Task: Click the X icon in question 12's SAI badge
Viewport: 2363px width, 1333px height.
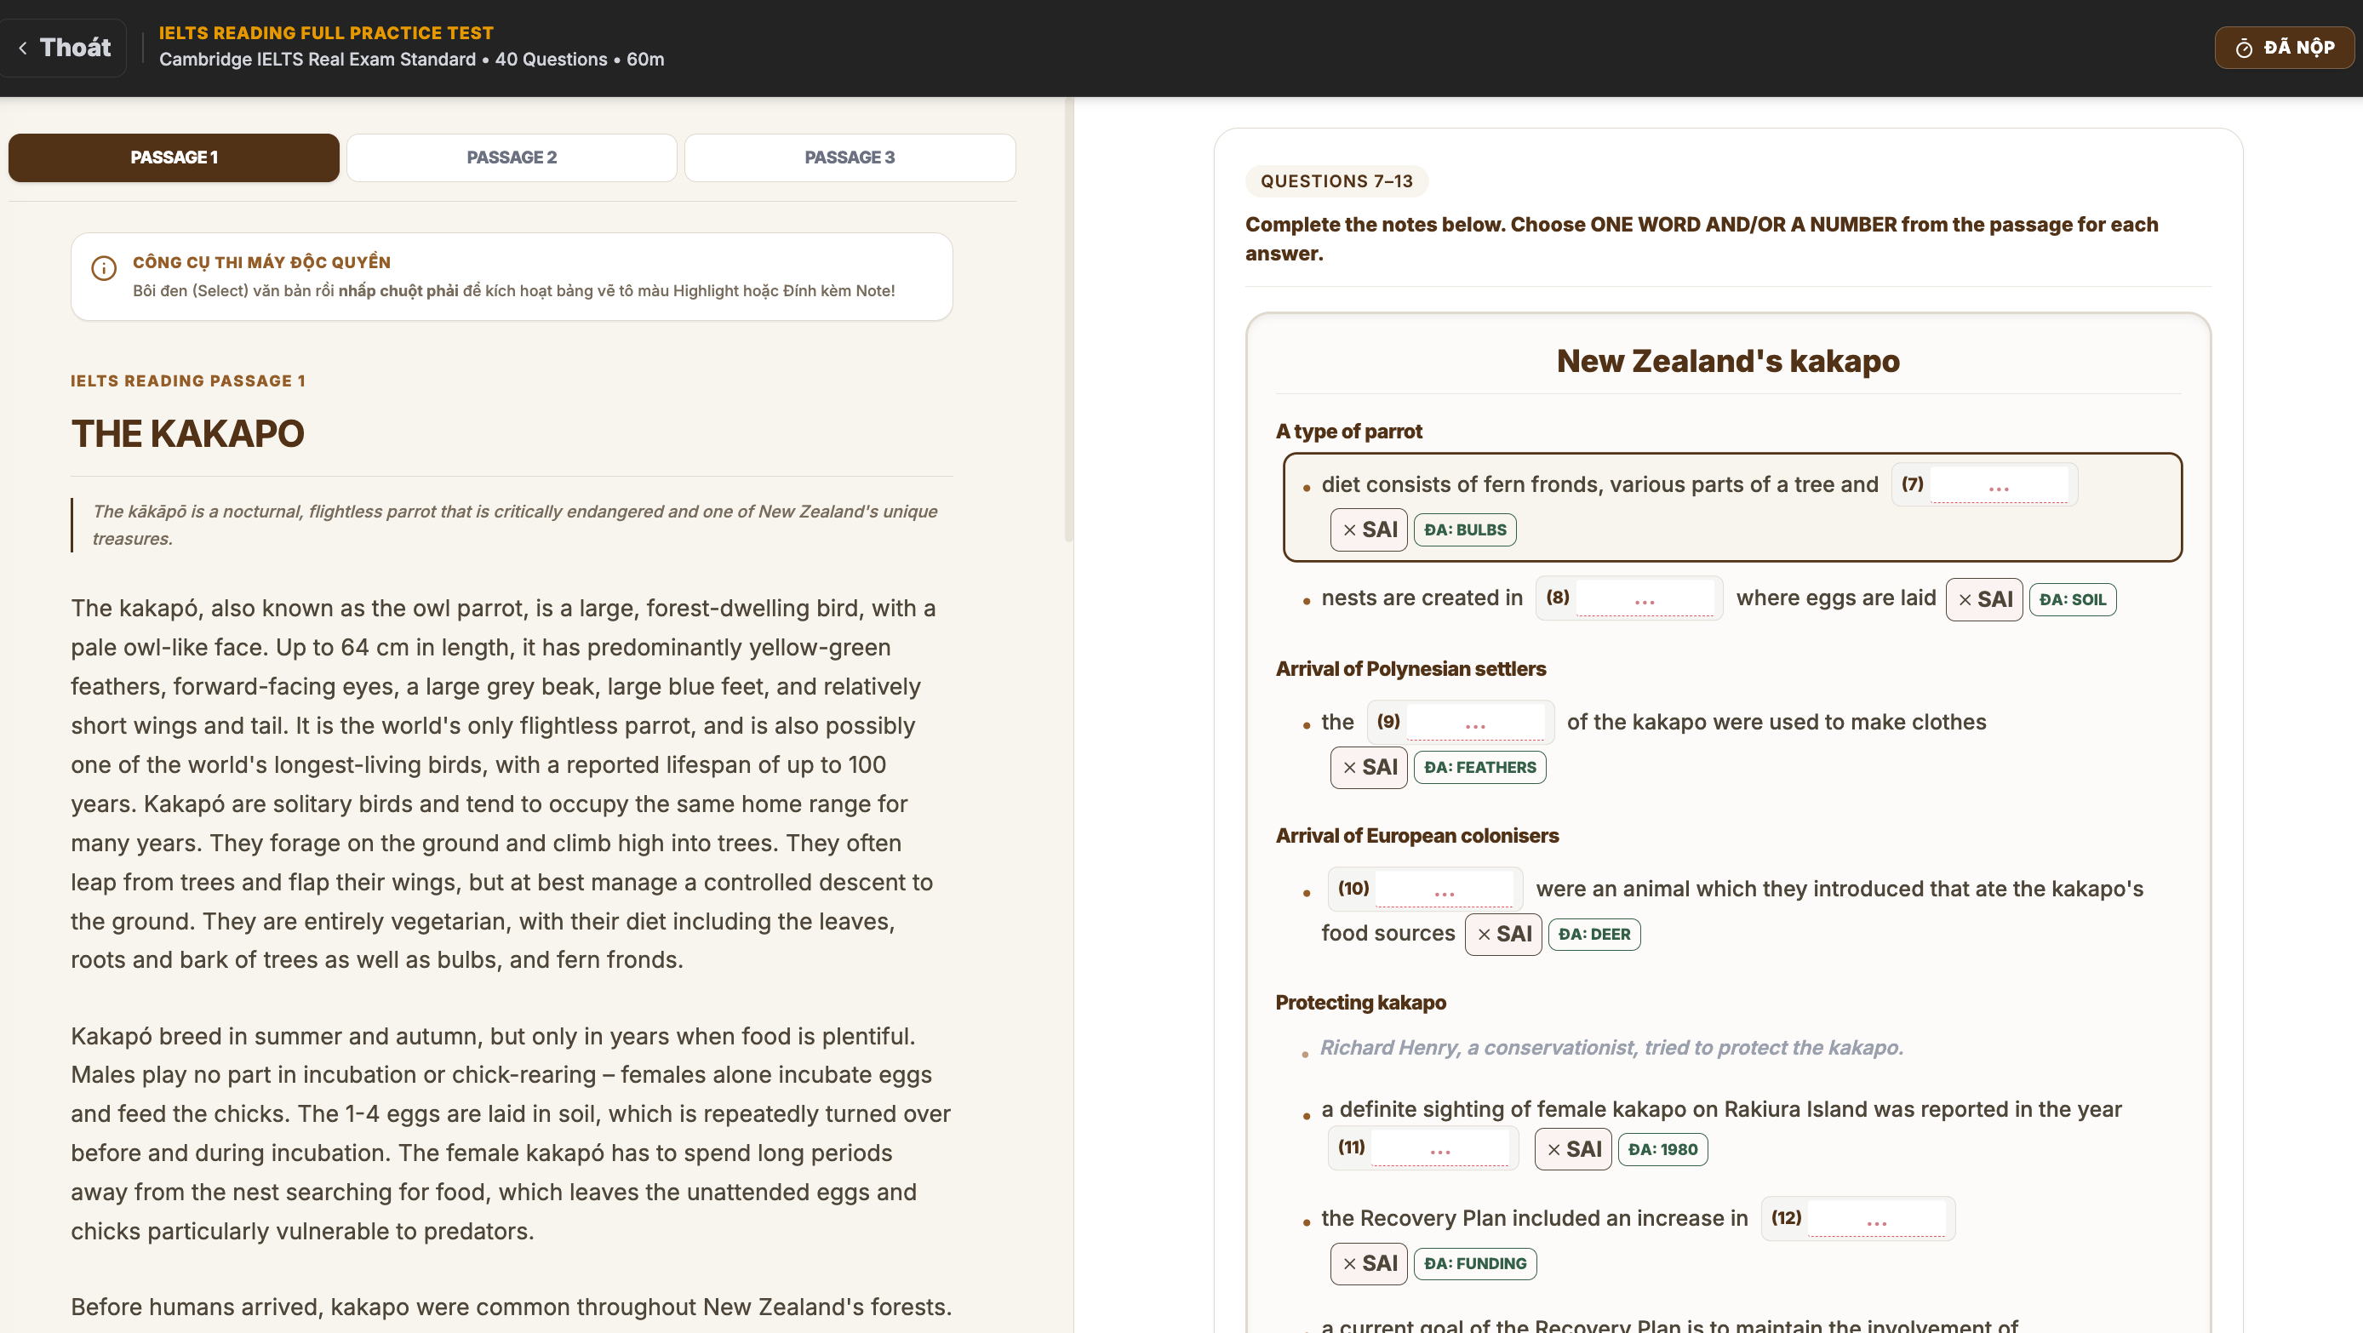Action: click(x=1349, y=1264)
